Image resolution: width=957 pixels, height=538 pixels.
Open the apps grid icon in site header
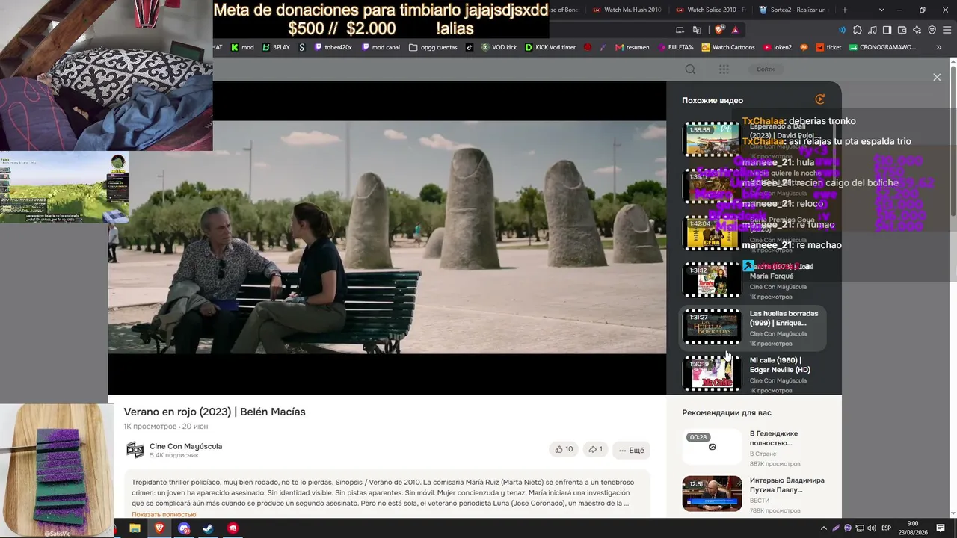[724, 69]
